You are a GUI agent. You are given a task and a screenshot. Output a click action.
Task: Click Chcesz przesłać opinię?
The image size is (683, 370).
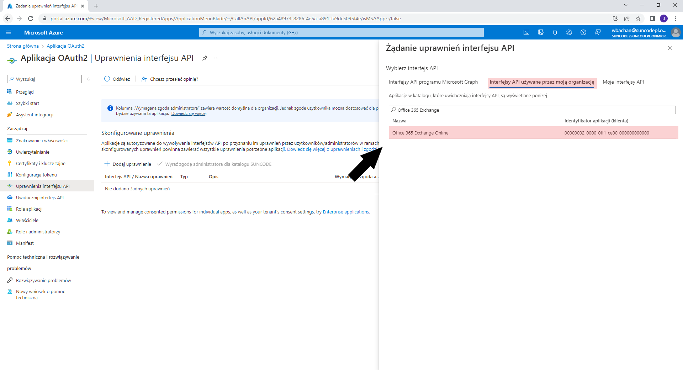tap(170, 79)
